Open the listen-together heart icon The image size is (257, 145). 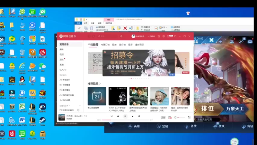tap(170, 117)
